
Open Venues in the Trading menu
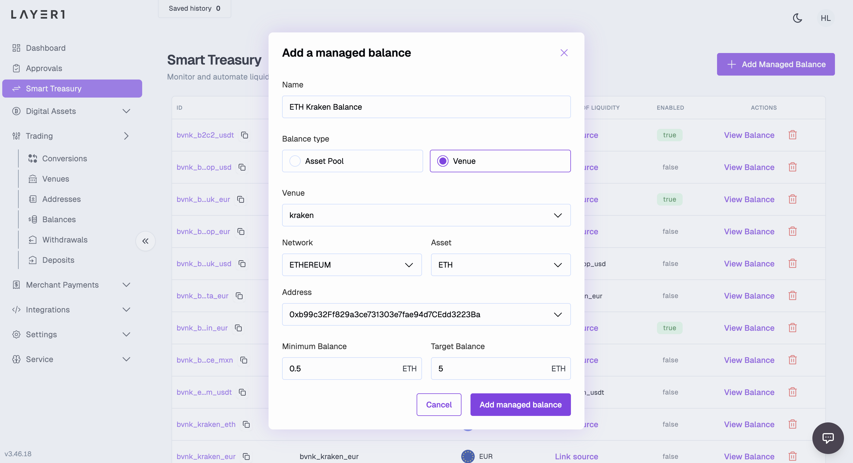(x=56, y=179)
